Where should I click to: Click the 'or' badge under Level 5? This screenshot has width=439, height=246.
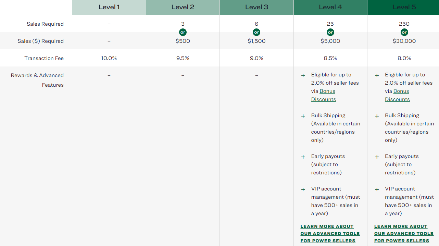pos(404,32)
